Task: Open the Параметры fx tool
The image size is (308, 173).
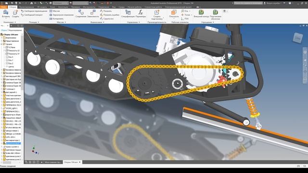Action: pos(141,13)
